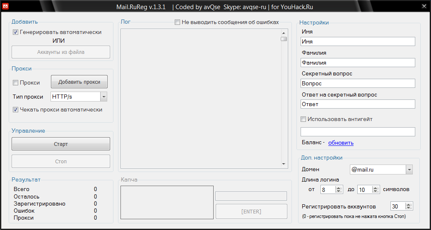Screen dimensions: 431x230
Task: Click the log scrollbar down arrow
Action: click(284, 164)
